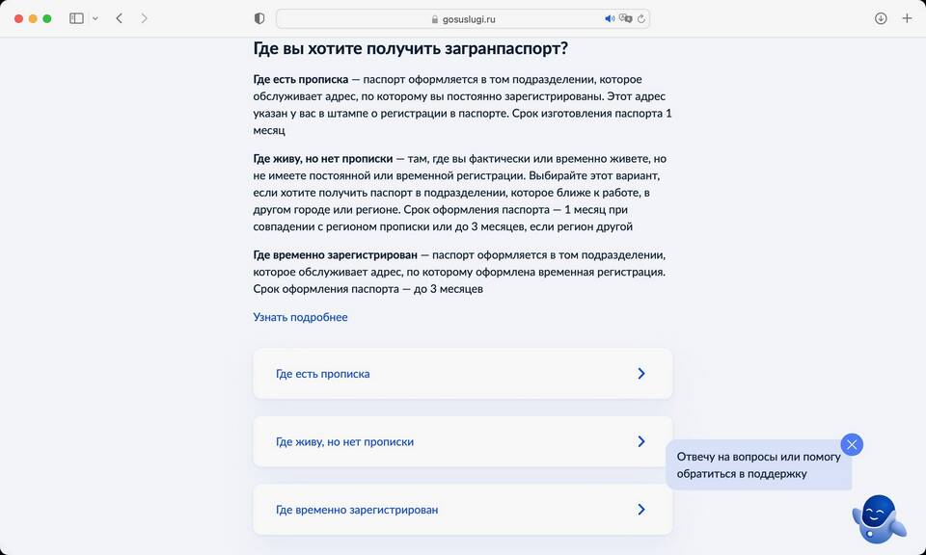The width and height of the screenshot is (926, 555).
Task: Close the assistant chat tooltip
Action: [852, 444]
